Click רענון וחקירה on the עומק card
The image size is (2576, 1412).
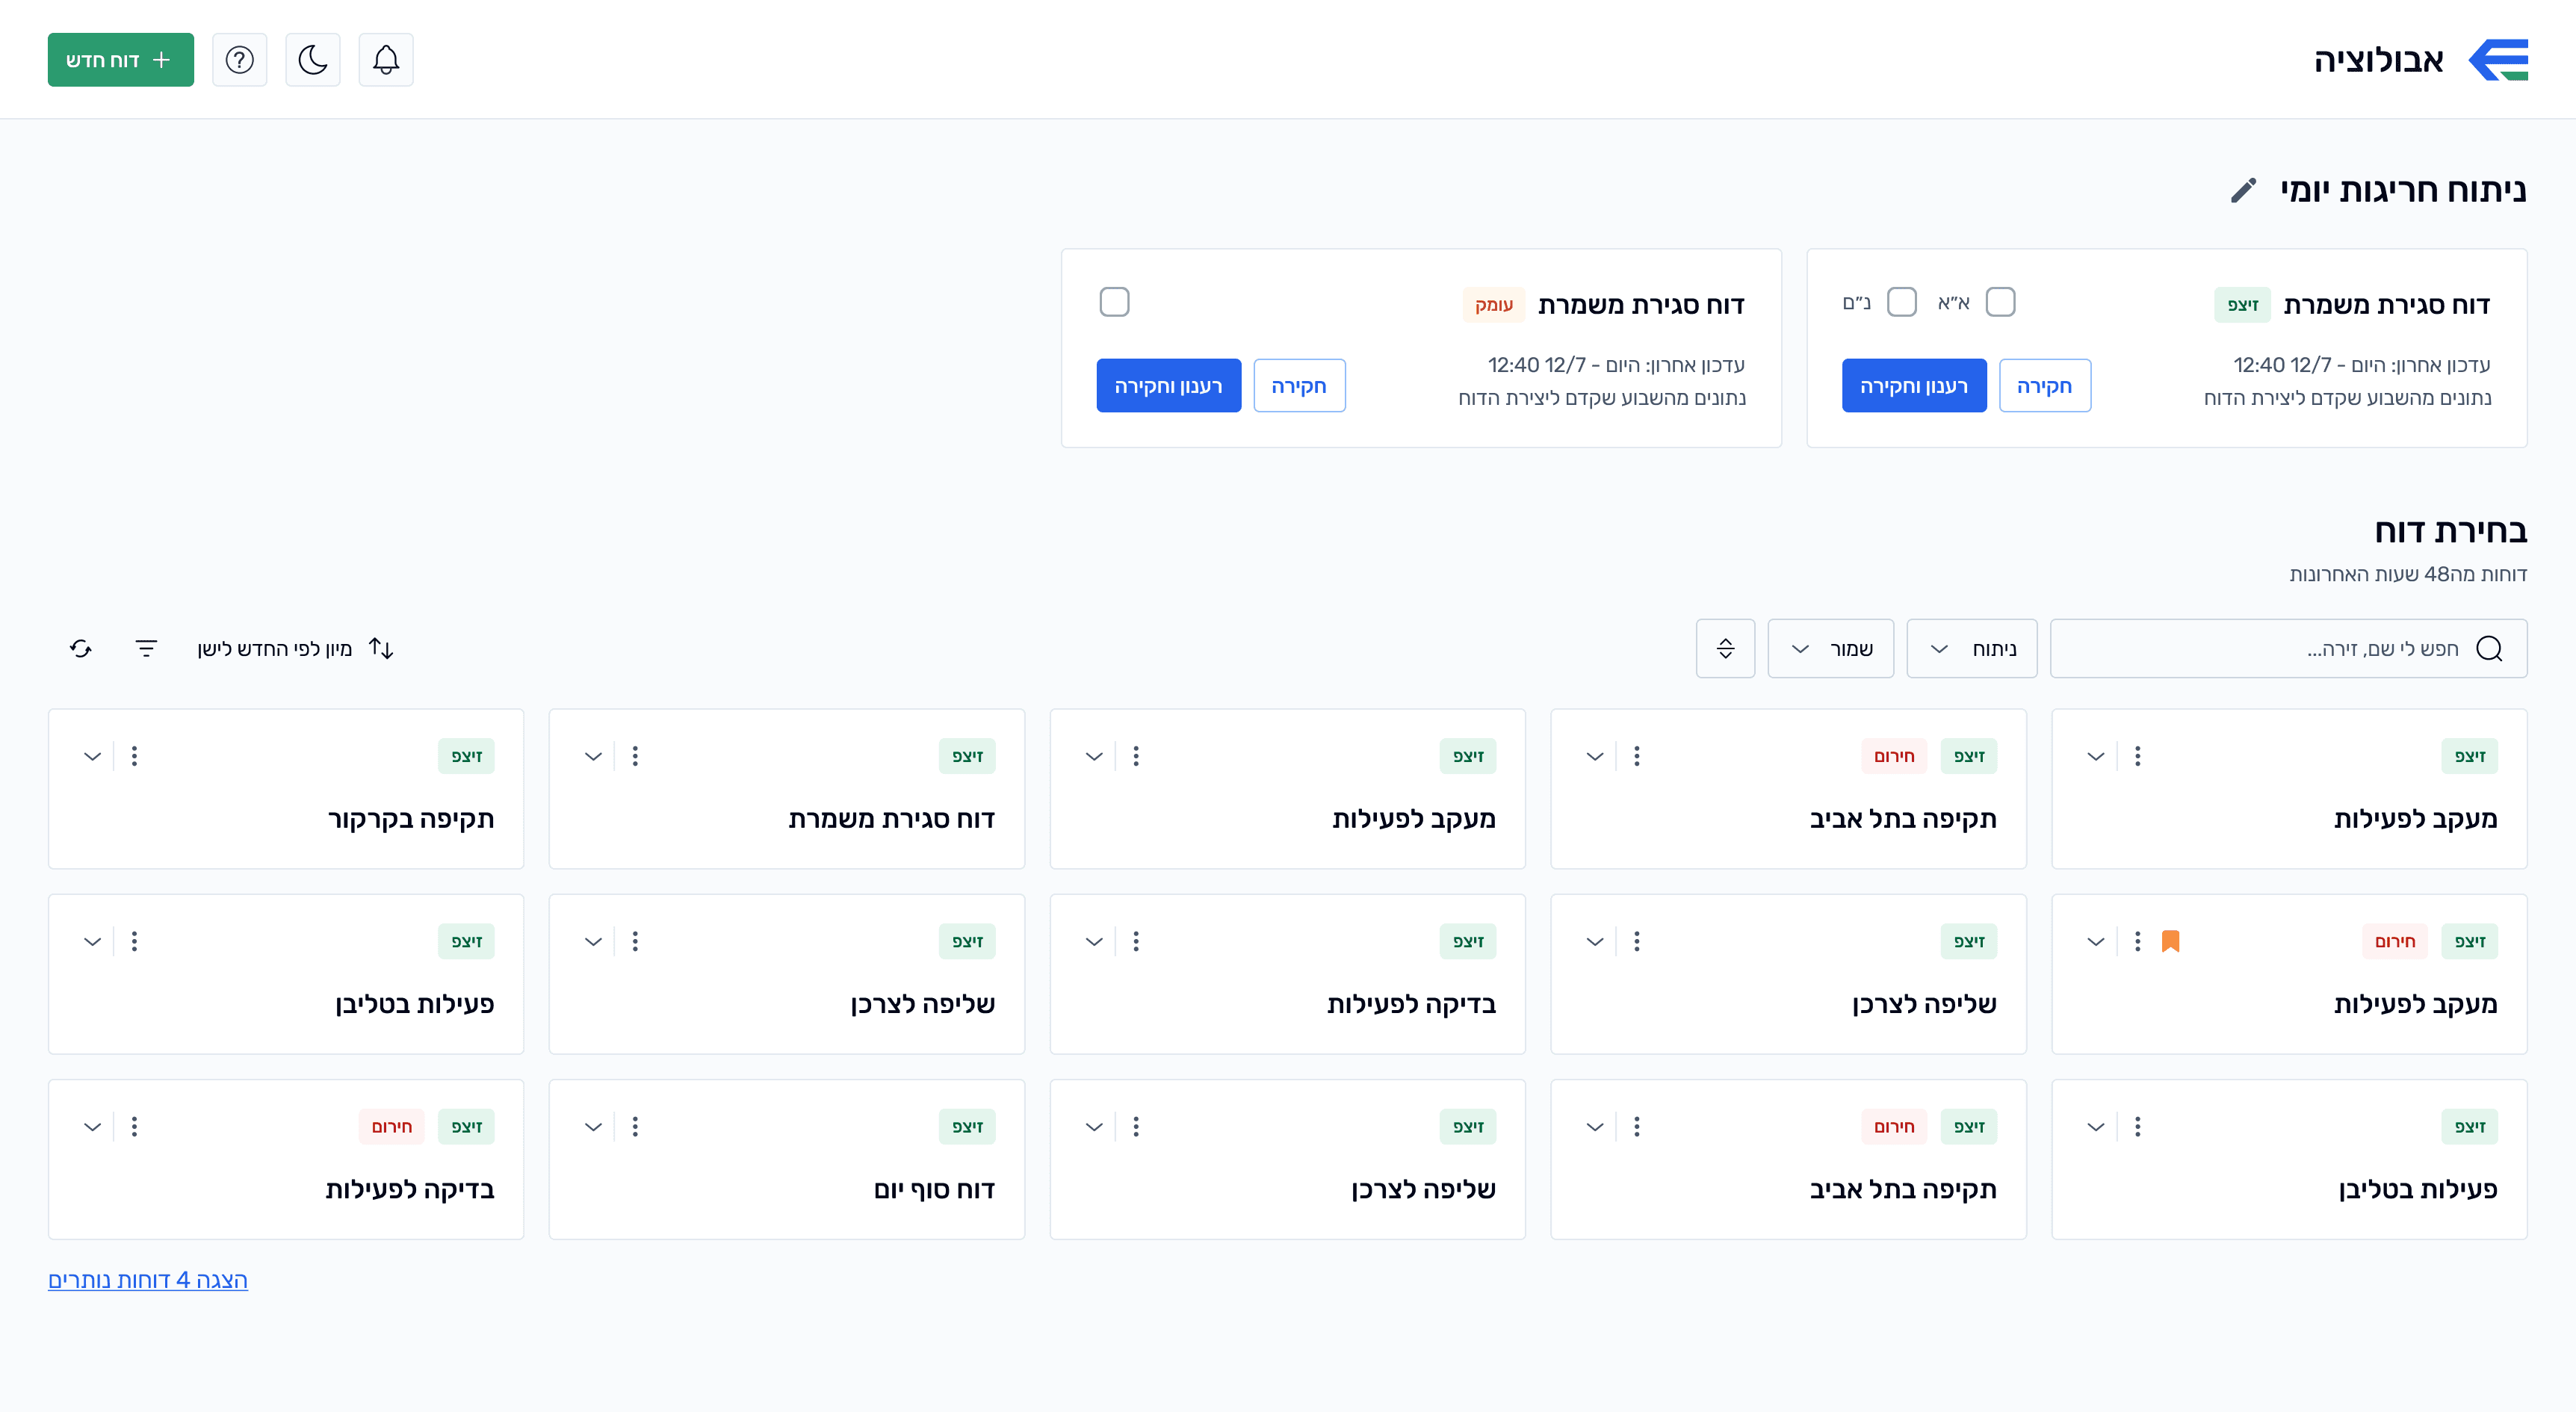[x=1168, y=386]
